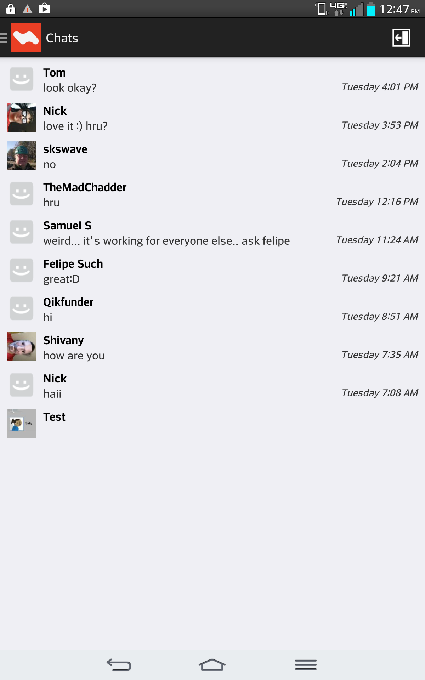Open Samuel S conversation about felipe
The width and height of the screenshot is (425, 680).
[212, 232]
